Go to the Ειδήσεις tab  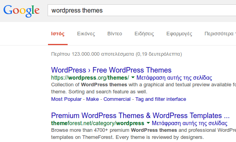(x=144, y=34)
